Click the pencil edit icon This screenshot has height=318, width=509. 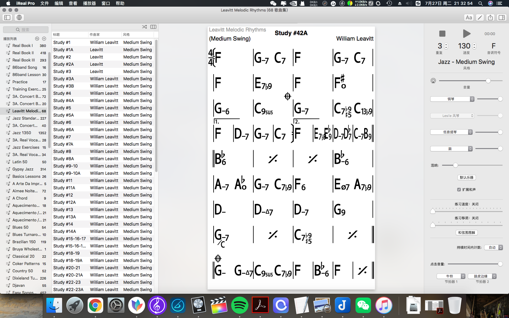pos(480,18)
